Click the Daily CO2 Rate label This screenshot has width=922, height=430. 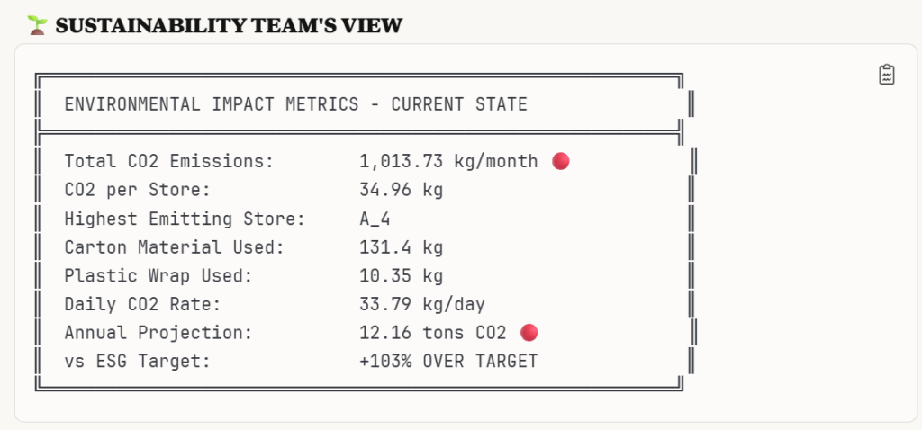pyautogui.click(x=142, y=304)
